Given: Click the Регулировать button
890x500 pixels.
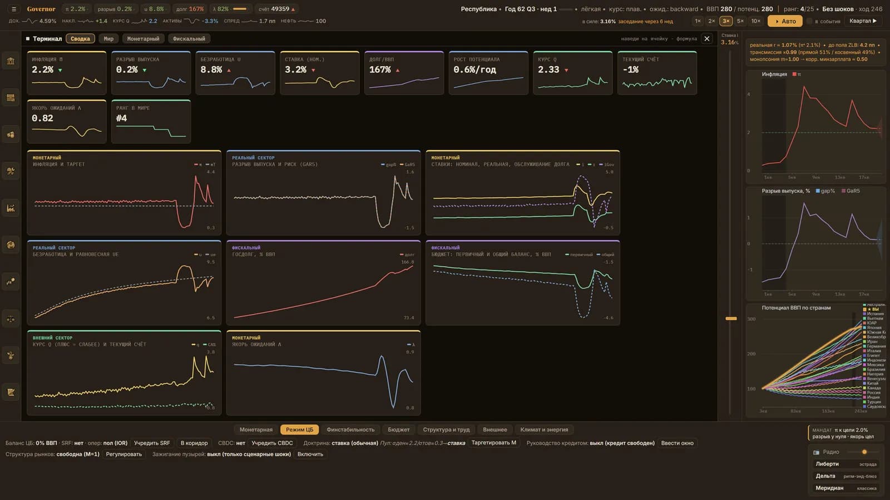Looking at the screenshot, I should click(x=124, y=454).
